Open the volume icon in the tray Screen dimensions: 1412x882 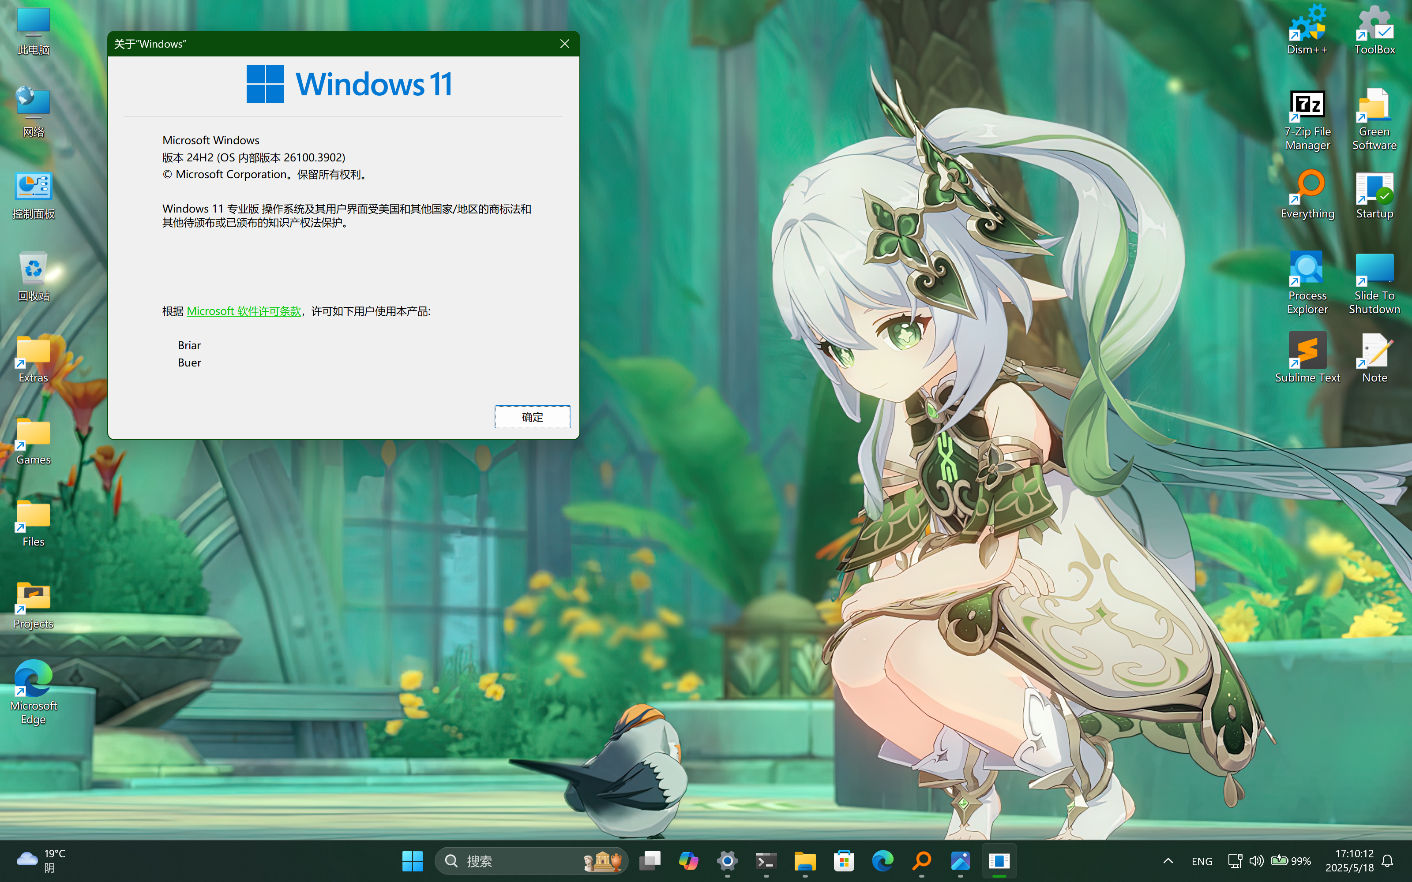coord(1256,861)
